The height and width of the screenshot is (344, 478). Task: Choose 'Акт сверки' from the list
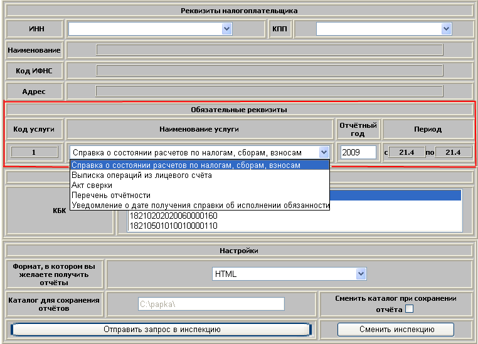[200, 185]
